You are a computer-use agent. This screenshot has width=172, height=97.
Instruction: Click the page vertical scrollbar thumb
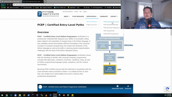pos(171,32)
